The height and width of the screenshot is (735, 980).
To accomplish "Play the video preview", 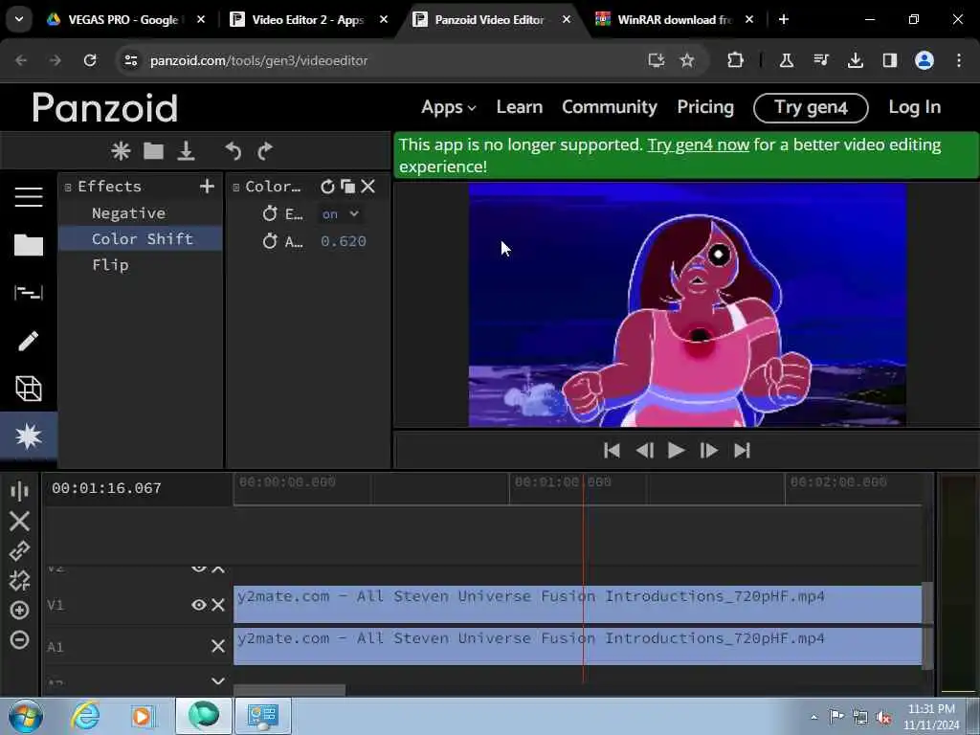I will coord(677,450).
